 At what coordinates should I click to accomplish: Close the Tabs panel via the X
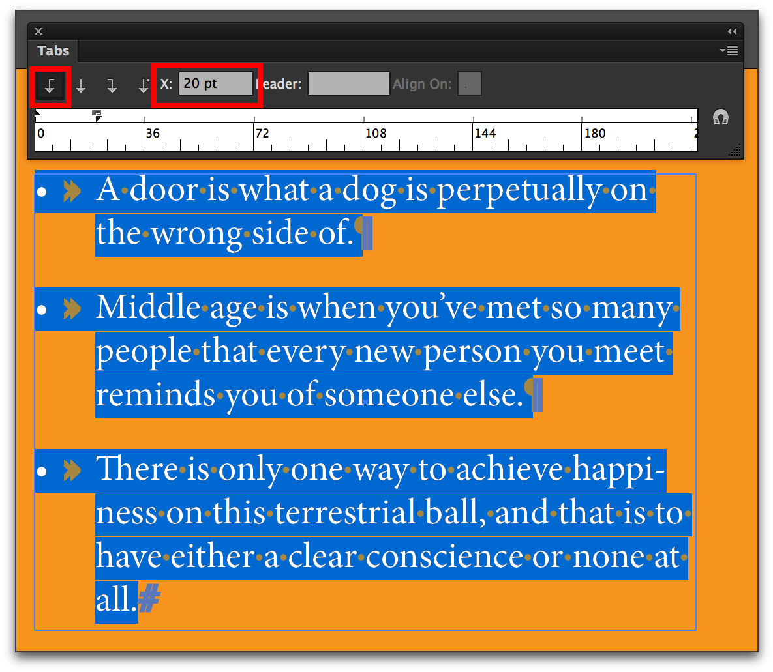[x=38, y=31]
